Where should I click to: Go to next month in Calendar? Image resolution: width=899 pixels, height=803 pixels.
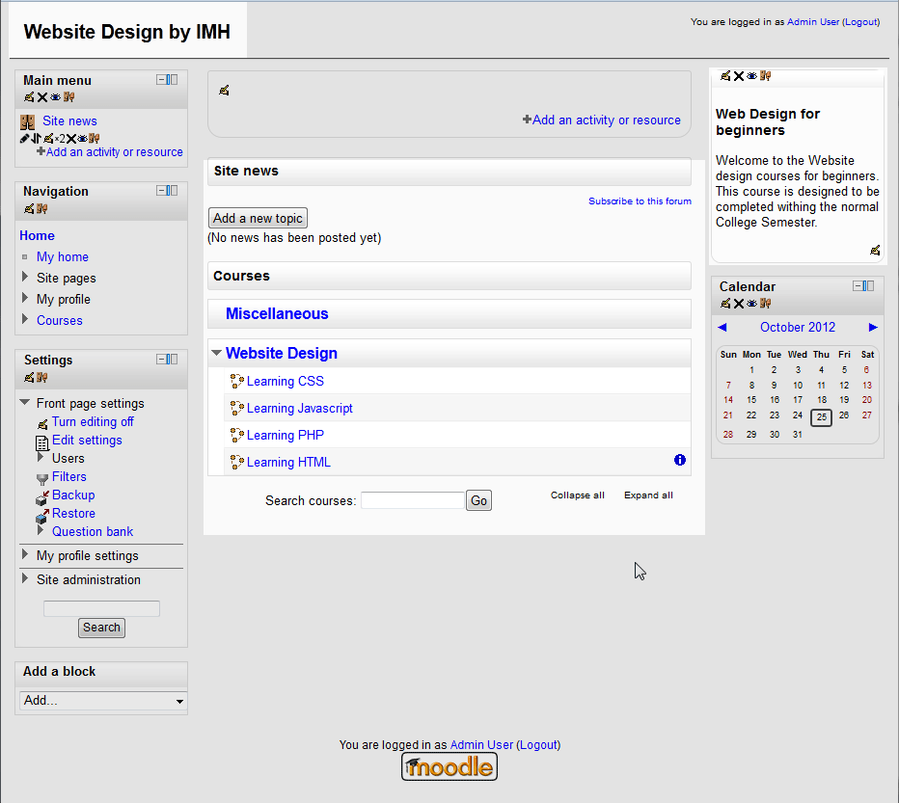coord(873,328)
